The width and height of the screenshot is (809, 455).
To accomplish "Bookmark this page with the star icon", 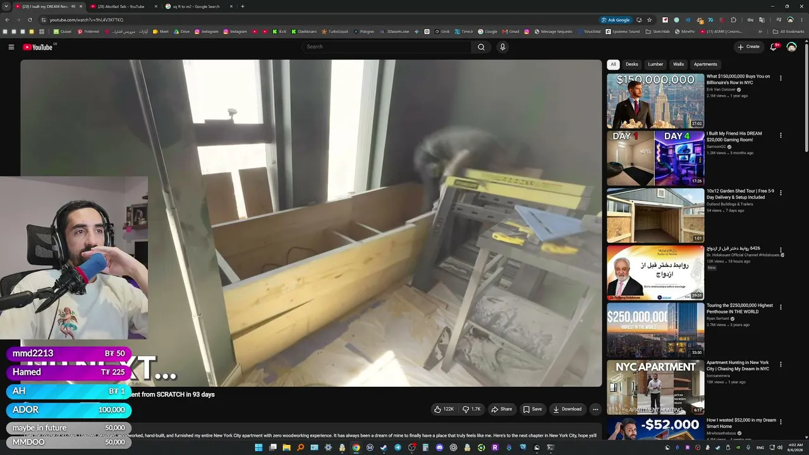I will click(649, 20).
